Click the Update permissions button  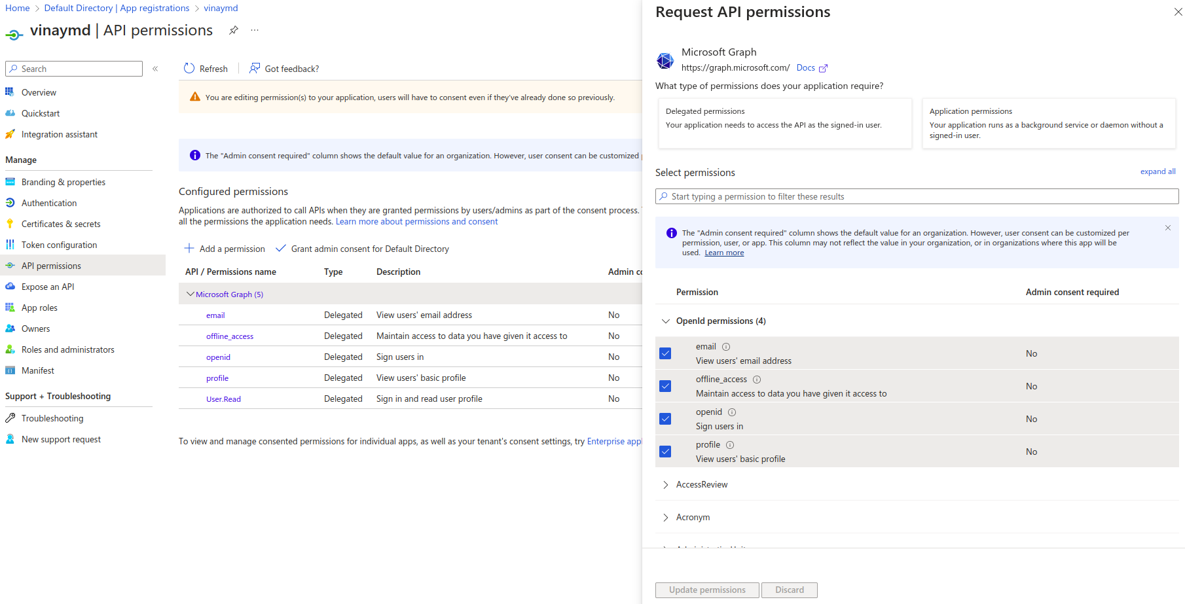706,590
